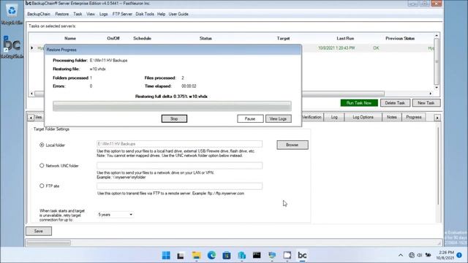
Task: Open network globe tray icon
Action: (412, 255)
